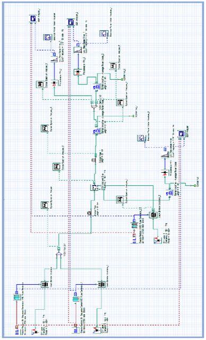206x340 pixels.
Task: Select the BER Analyzer at the right edge
Action: (181, 133)
